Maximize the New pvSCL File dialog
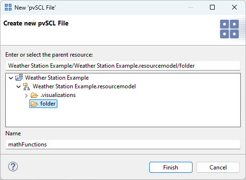The image size is (246, 180). click(x=212, y=7)
